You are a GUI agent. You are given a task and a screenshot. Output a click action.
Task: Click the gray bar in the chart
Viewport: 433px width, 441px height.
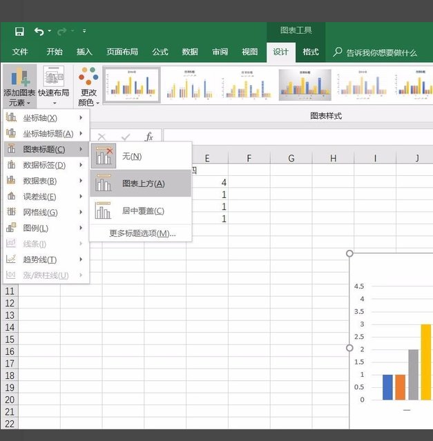[x=413, y=375]
